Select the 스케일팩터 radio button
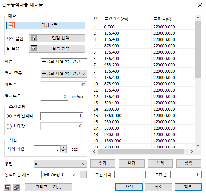206x196 pixels. (9, 116)
